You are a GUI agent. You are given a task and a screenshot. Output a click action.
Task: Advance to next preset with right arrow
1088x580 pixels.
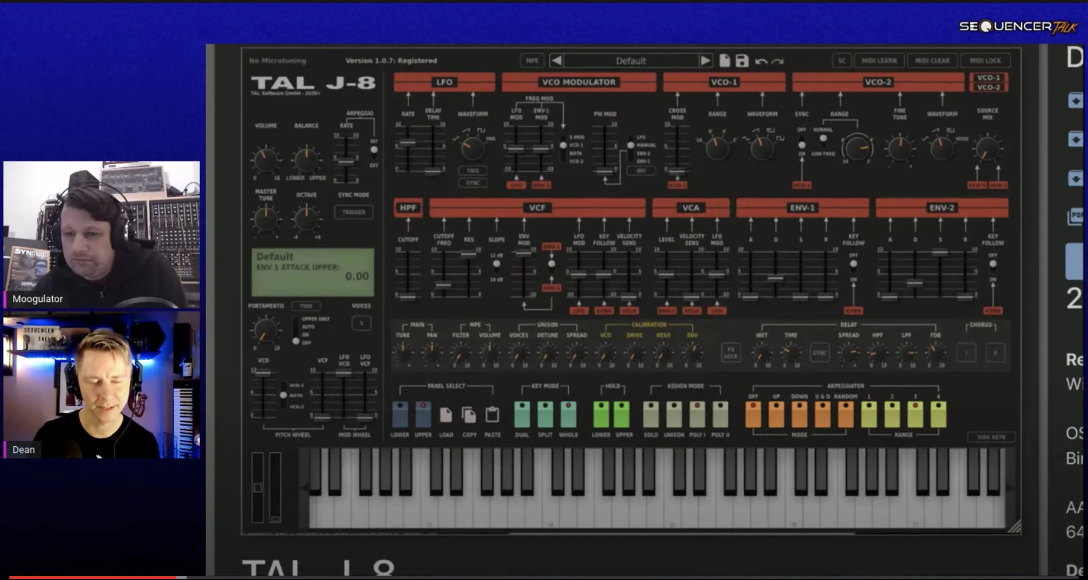click(x=705, y=61)
